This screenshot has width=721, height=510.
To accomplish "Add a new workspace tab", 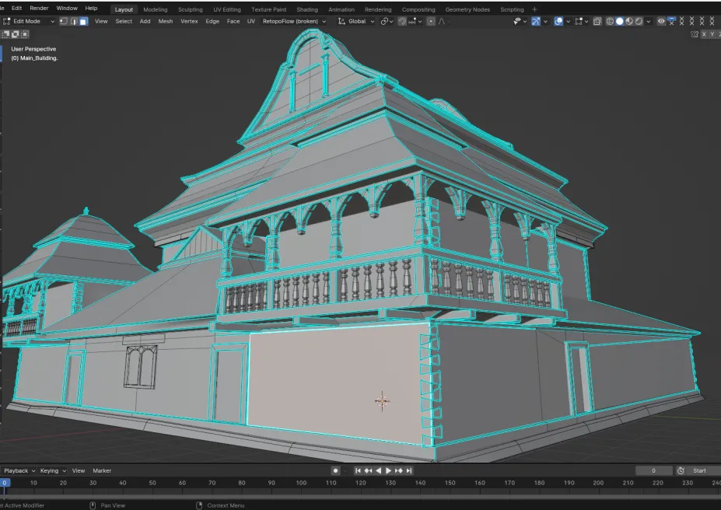I will (534, 9).
